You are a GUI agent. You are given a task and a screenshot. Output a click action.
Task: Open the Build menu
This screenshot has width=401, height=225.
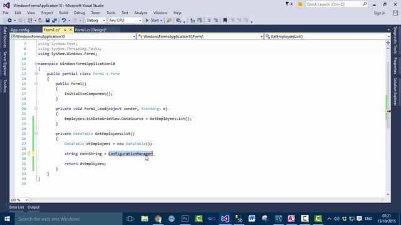coord(63,12)
